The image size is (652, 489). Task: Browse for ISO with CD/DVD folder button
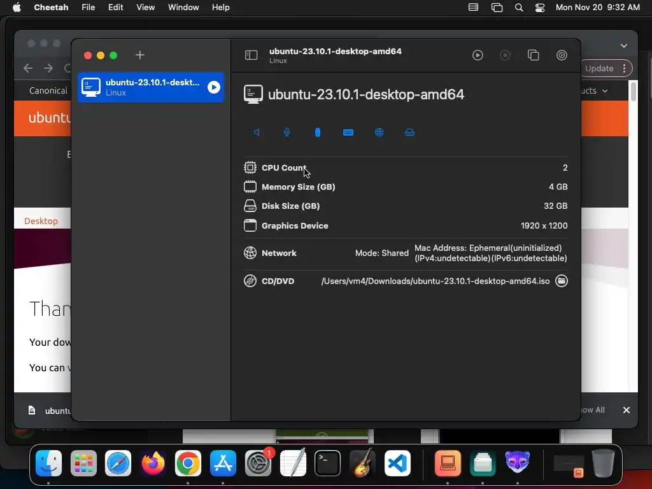click(x=562, y=281)
